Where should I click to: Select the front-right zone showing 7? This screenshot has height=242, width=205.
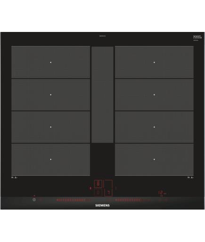tap(108, 193)
